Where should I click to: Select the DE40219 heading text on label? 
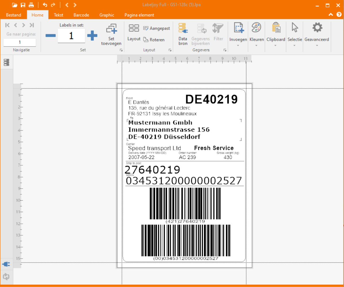click(212, 99)
